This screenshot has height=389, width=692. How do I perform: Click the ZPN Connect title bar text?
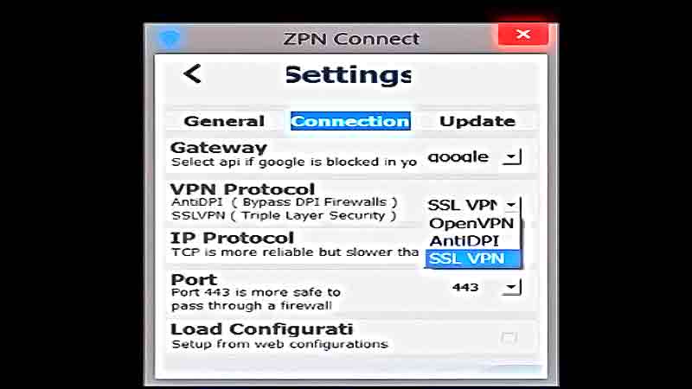351,39
